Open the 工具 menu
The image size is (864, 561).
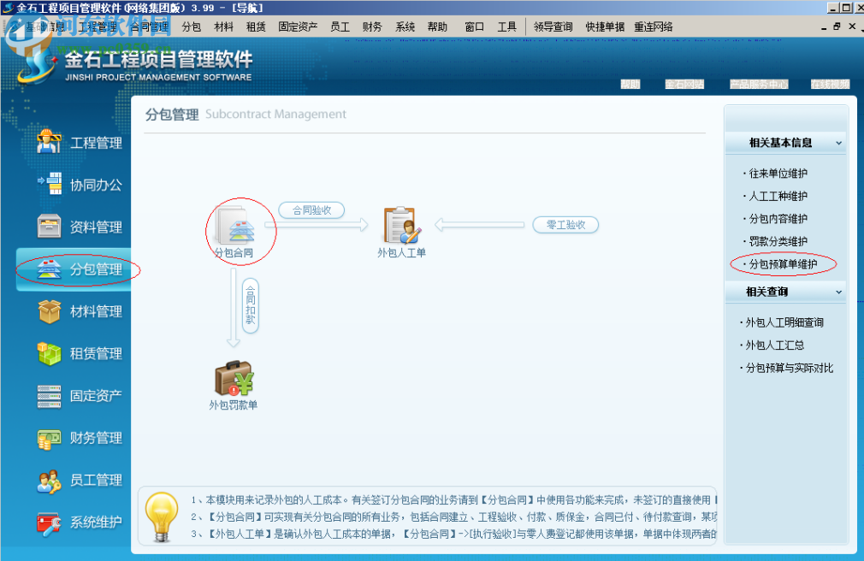click(507, 27)
